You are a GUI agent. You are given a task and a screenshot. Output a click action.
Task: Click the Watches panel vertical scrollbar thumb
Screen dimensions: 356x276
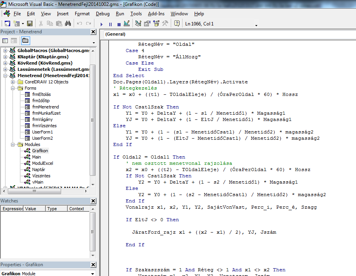[x=93, y=232]
